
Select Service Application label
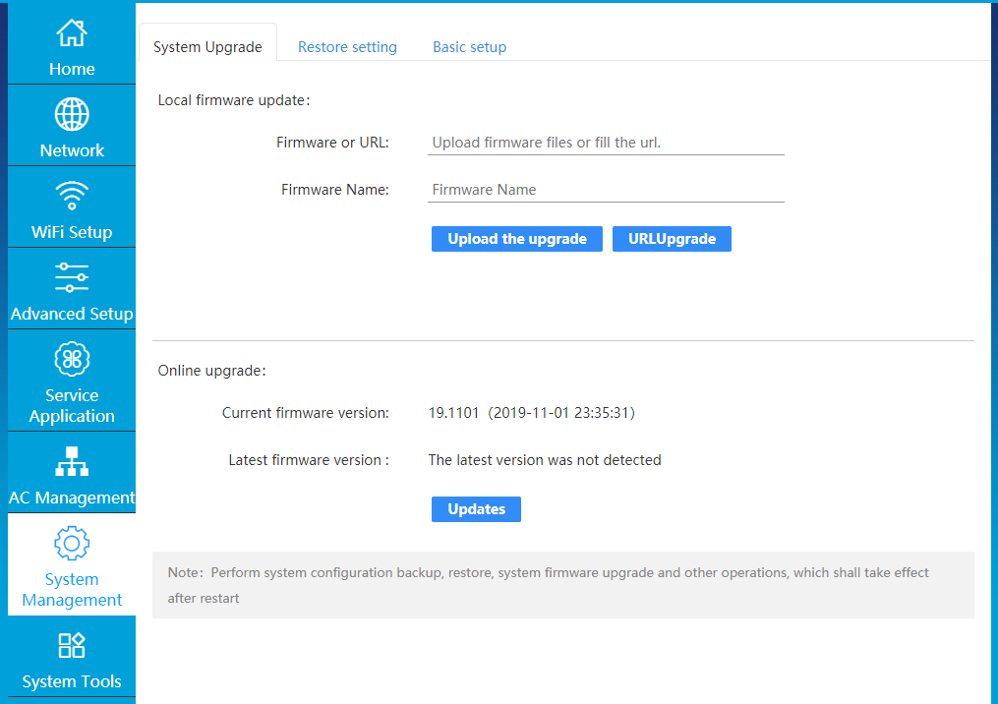point(72,405)
